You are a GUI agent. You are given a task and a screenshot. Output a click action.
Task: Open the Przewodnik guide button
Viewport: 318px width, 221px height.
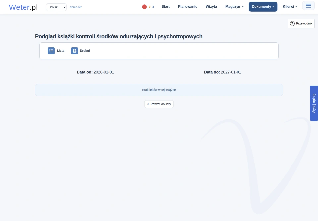point(301,23)
